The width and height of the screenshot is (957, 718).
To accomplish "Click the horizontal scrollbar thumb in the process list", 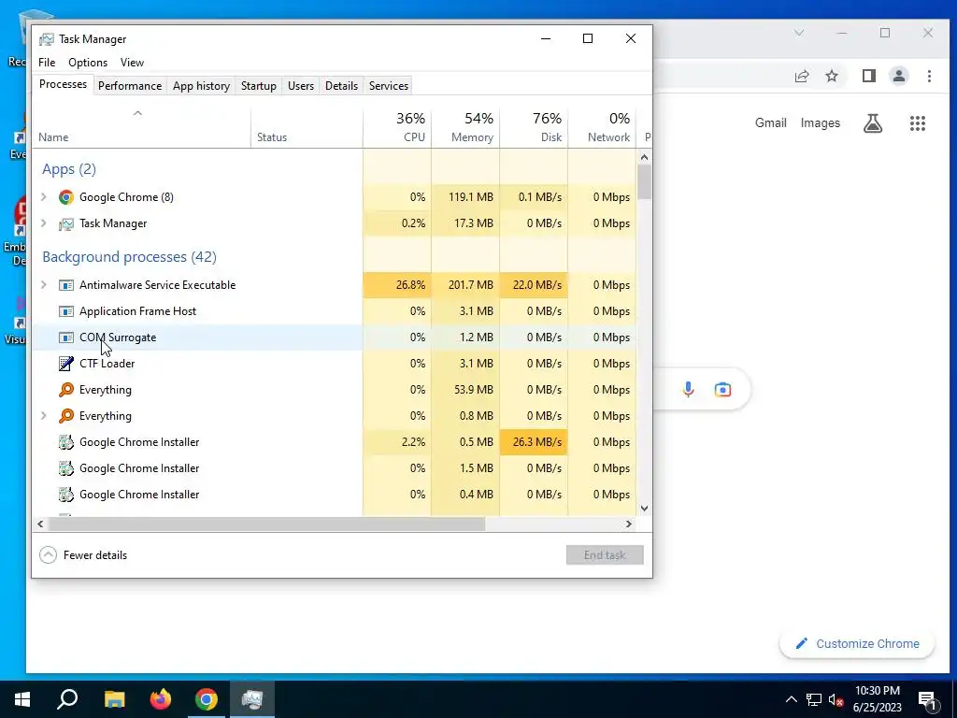I will (266, 524).
